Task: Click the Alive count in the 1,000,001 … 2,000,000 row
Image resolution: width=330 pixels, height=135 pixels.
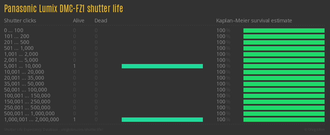Action: point(74,120)
